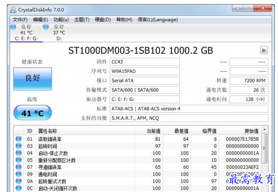Click the drive letter field C: E: F: G:
The height and width of the screenshot is (192, 278).
coord(144,99)
